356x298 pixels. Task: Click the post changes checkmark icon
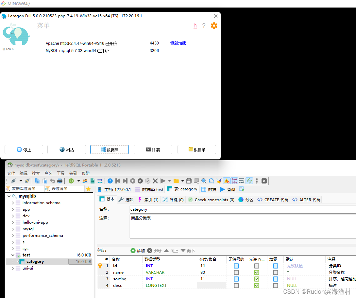(x=148, y=181)
